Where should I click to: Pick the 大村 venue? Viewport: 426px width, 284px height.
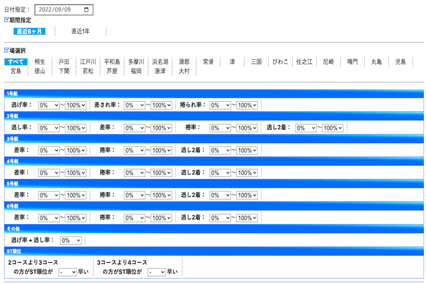[x=184, y=71]
